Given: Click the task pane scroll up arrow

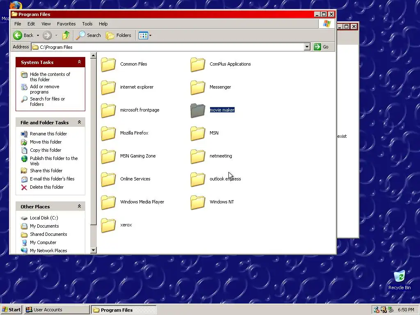Looking at the screenshot, I should (93, 56).
